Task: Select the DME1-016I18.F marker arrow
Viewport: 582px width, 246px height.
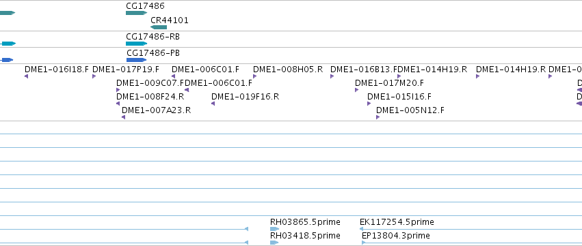Action: click(27, 76)
